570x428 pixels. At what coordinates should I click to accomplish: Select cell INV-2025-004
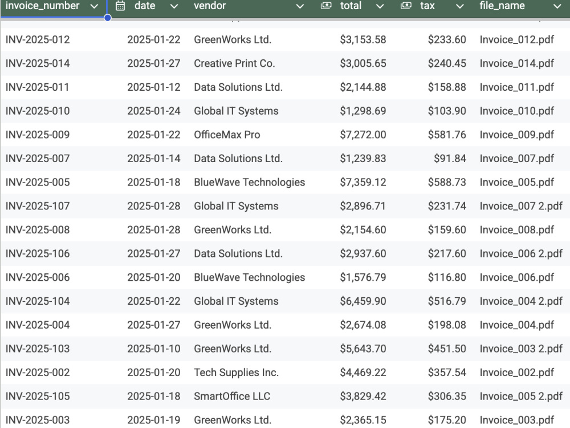pos(38,325)
